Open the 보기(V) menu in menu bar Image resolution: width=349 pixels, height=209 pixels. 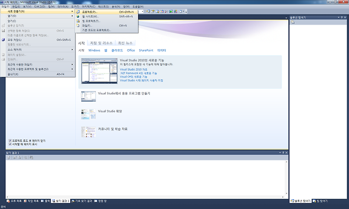click(27, 7)
